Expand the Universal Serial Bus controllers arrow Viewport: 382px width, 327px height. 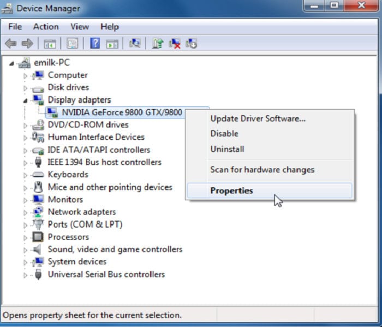pyautogui.click(x=25, y=275)
